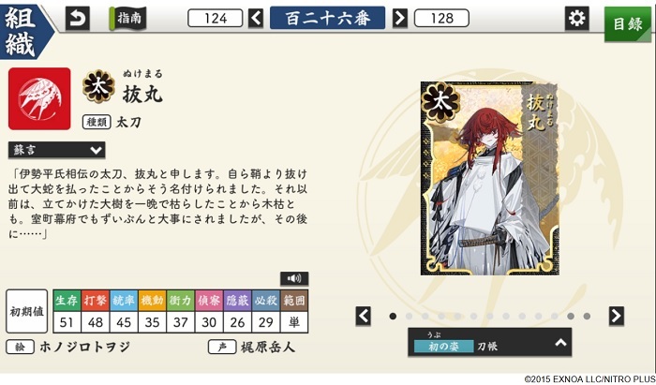Select the last illustration page dot

587,316
